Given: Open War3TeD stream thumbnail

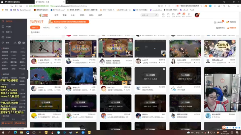Looking at the screenshot, I should (116, 76).
